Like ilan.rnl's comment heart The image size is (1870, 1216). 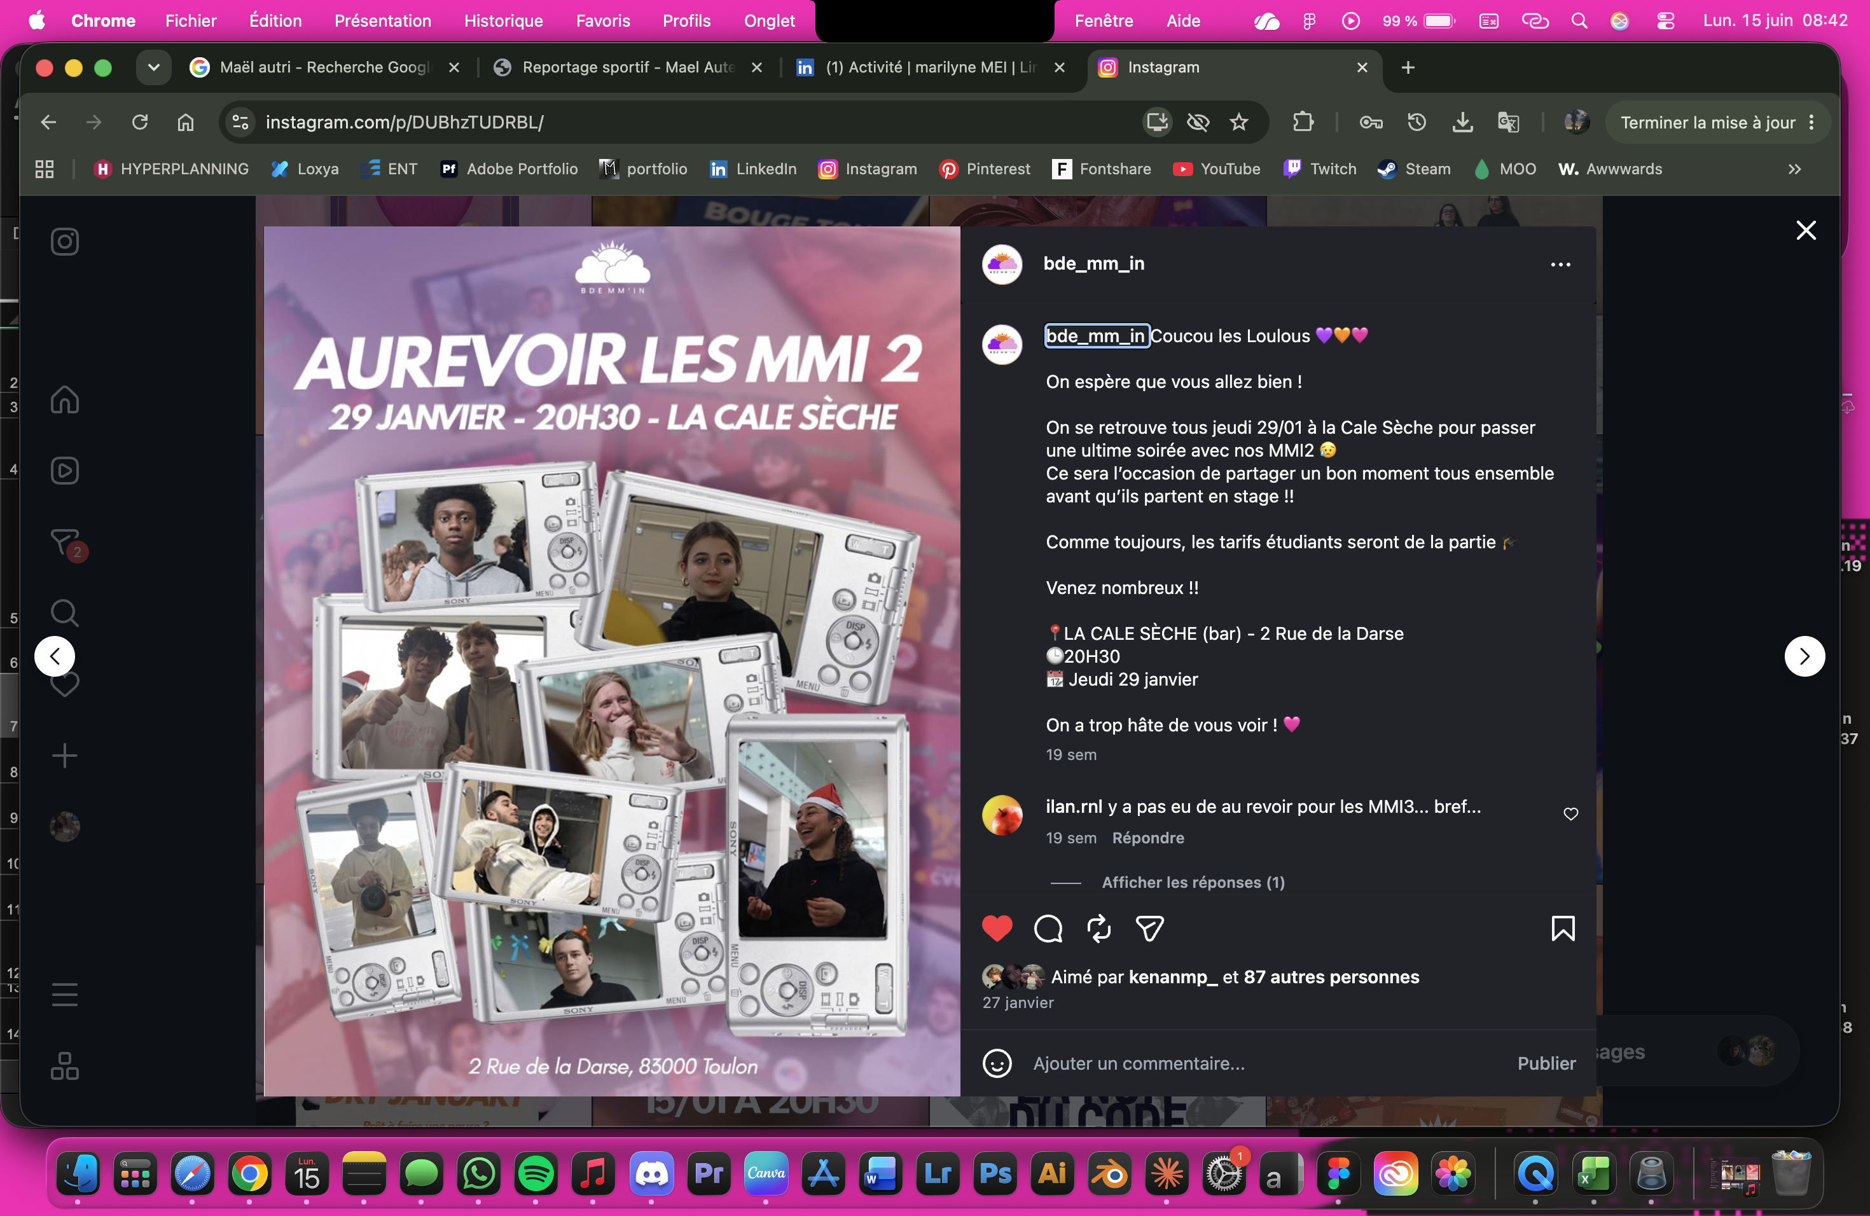[x=1570, y=814]
